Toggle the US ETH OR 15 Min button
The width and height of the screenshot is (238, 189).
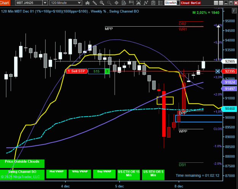129,175
